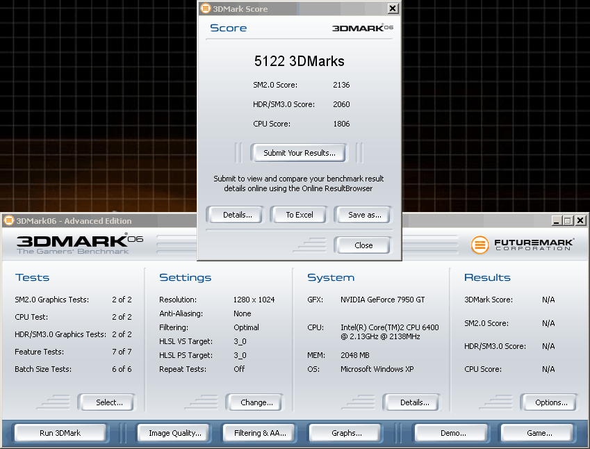Open results Options... button

551,402
